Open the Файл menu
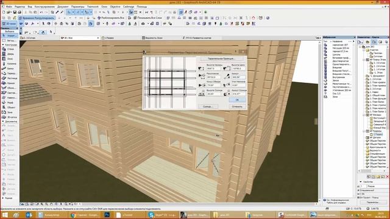390x219 pixels. pos(9,7)
